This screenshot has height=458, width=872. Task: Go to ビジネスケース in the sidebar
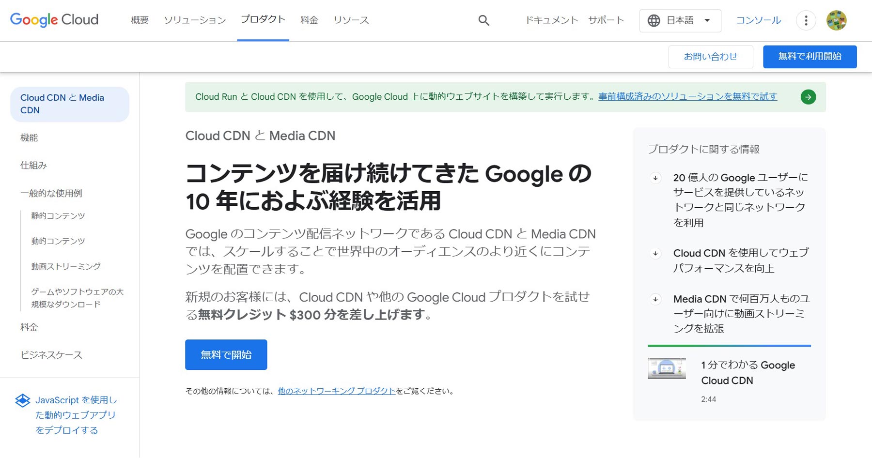click(x=51, y=355)
